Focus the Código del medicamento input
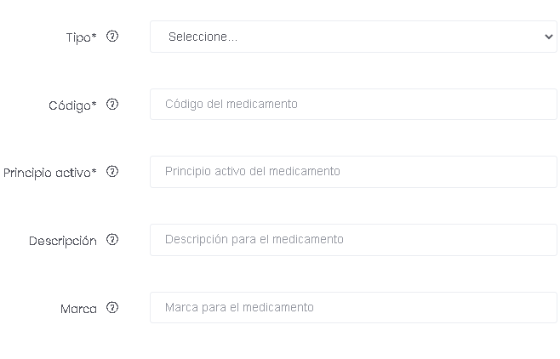 [x=353, y=104]
